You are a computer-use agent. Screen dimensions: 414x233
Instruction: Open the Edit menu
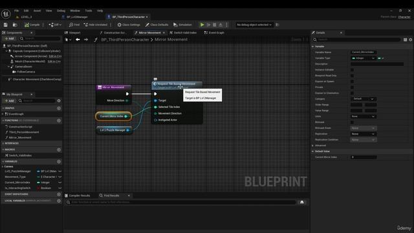pyautogui.click(x=26, y=10)
